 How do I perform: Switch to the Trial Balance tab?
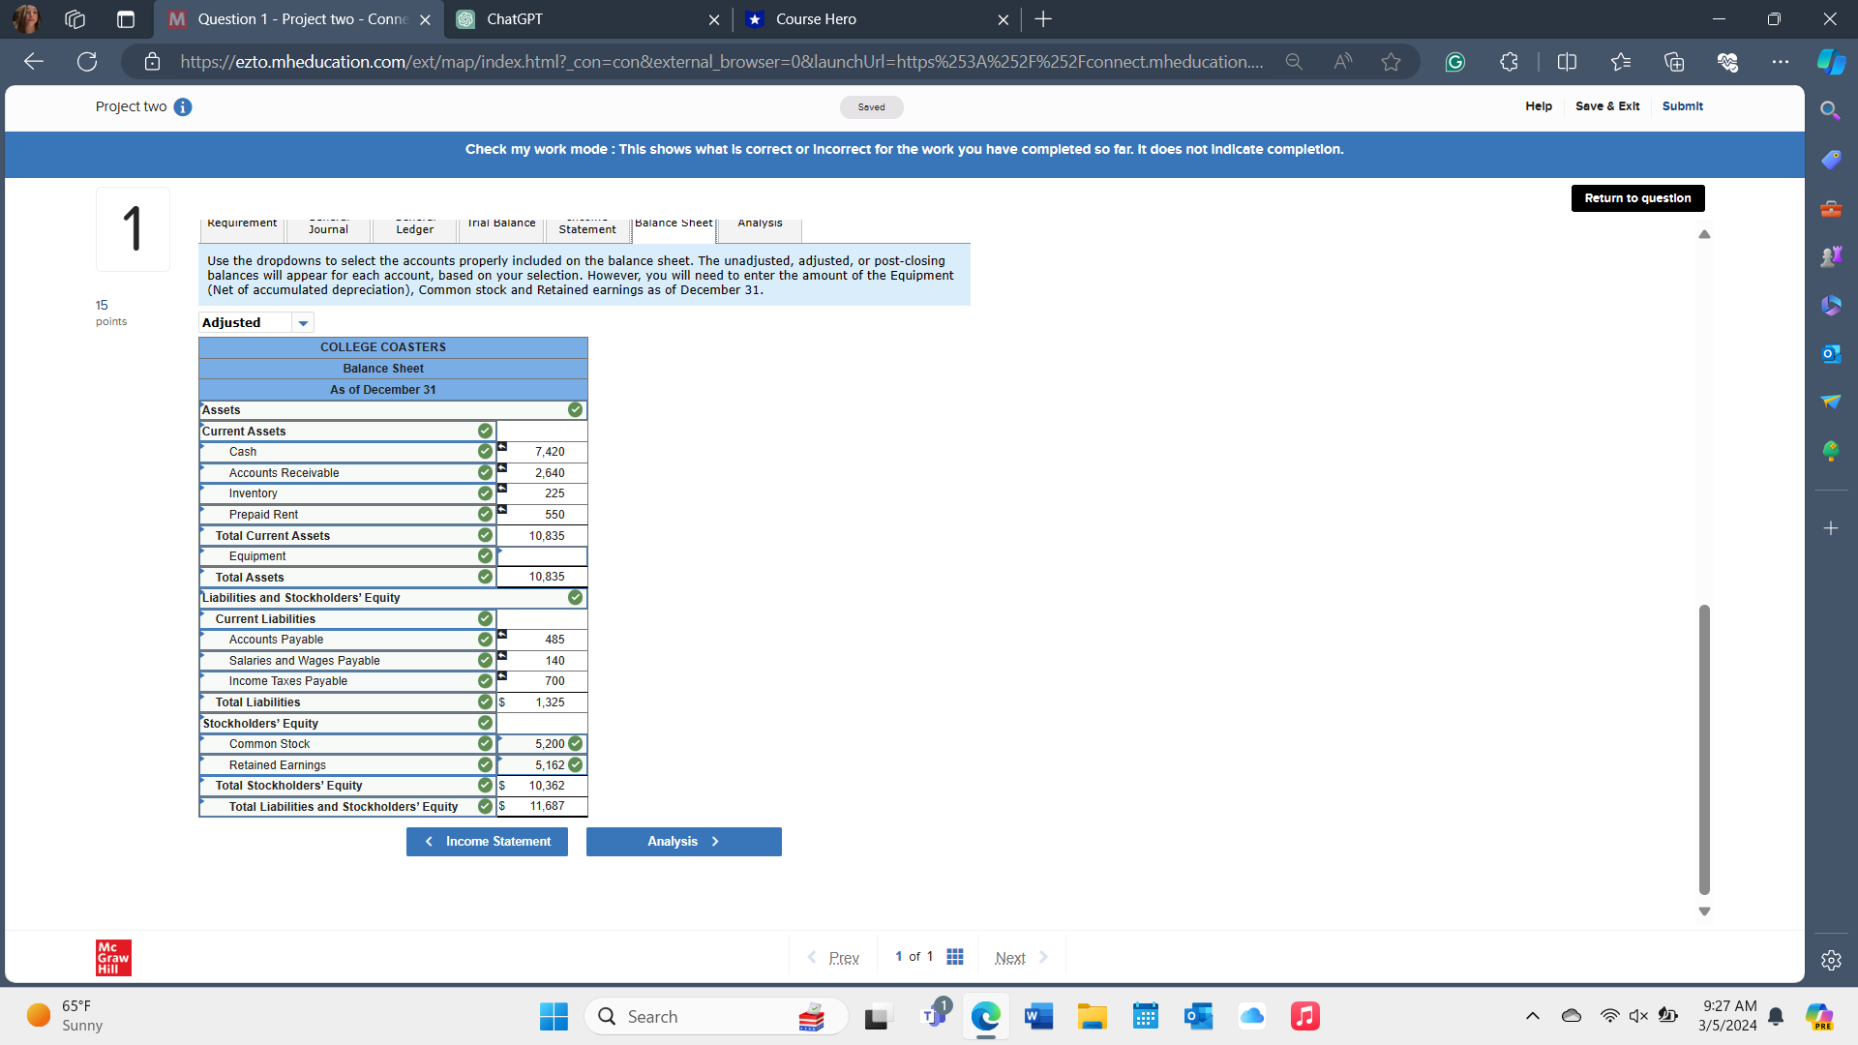(500, 224)
